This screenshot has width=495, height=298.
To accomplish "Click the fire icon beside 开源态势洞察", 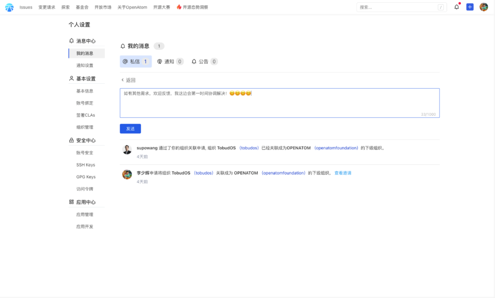I will (179, 7).
